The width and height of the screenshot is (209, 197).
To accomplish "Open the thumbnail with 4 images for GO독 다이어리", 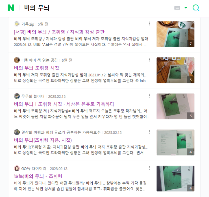I will click(175, 178).
